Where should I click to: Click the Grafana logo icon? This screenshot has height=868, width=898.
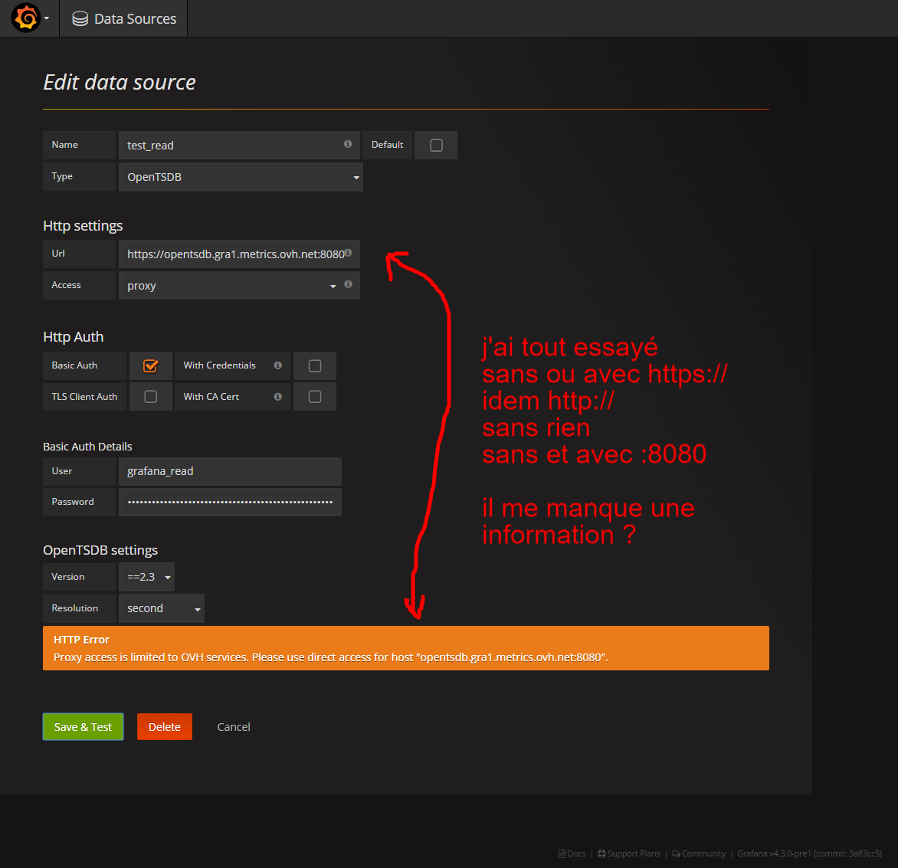(25, 18)
